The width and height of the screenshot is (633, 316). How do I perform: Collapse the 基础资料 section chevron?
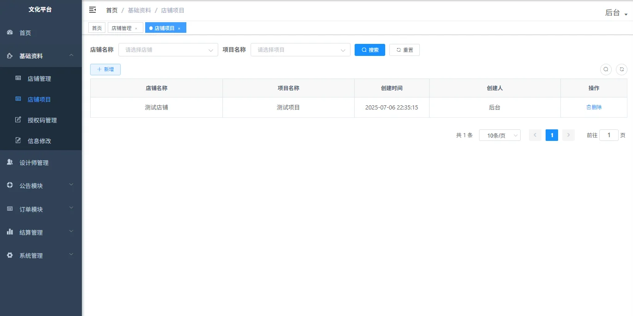tap(71, 55)
